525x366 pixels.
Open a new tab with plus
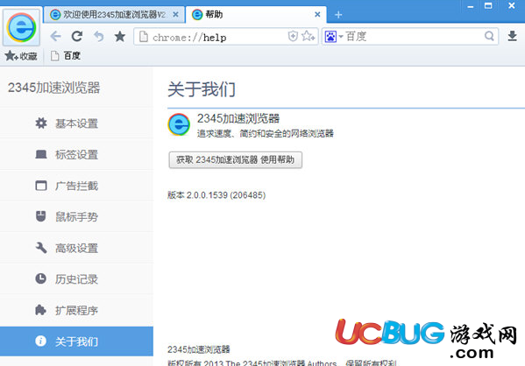point(338,15)
